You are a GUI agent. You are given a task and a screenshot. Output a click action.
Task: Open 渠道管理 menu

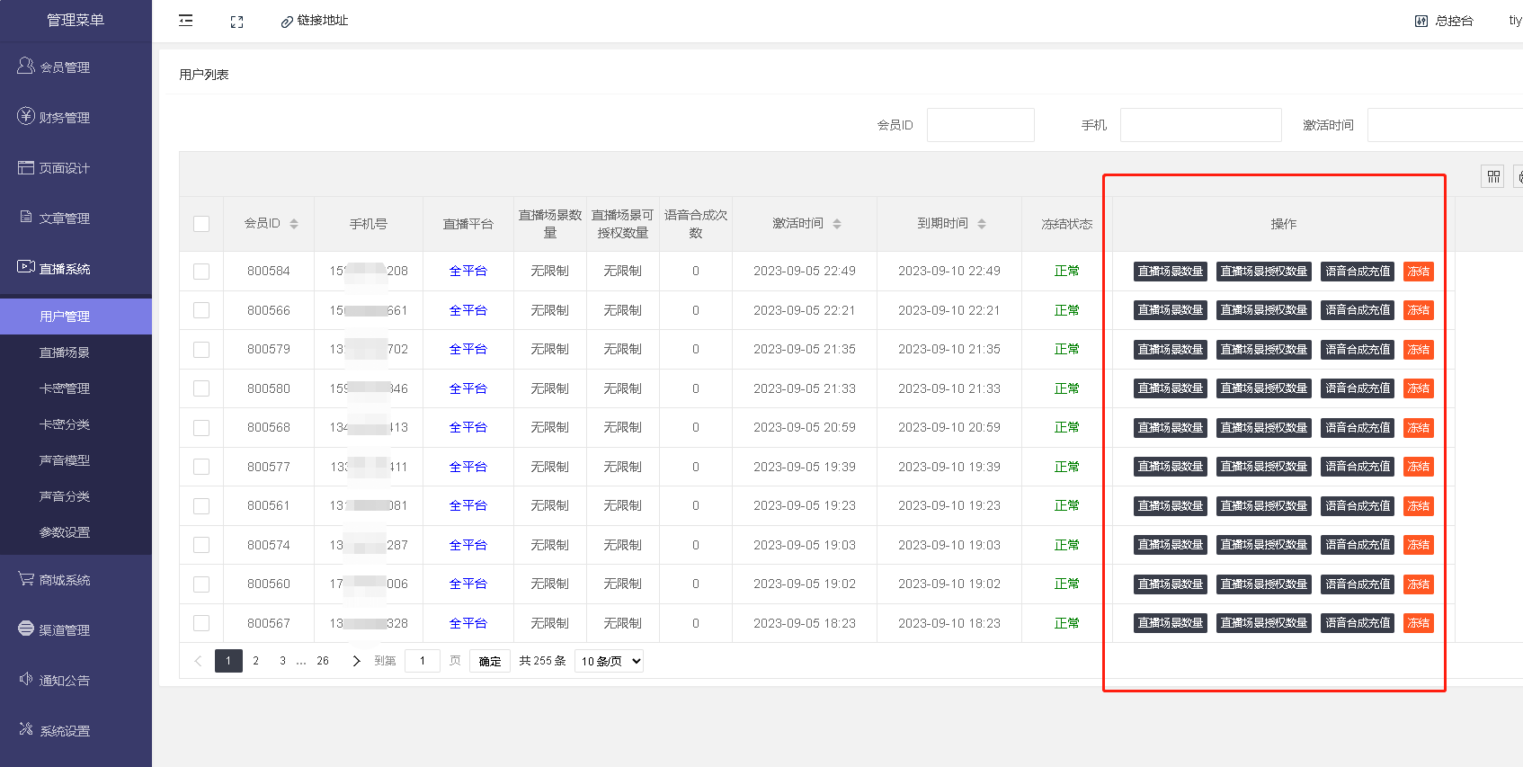(x=76, y=630)
